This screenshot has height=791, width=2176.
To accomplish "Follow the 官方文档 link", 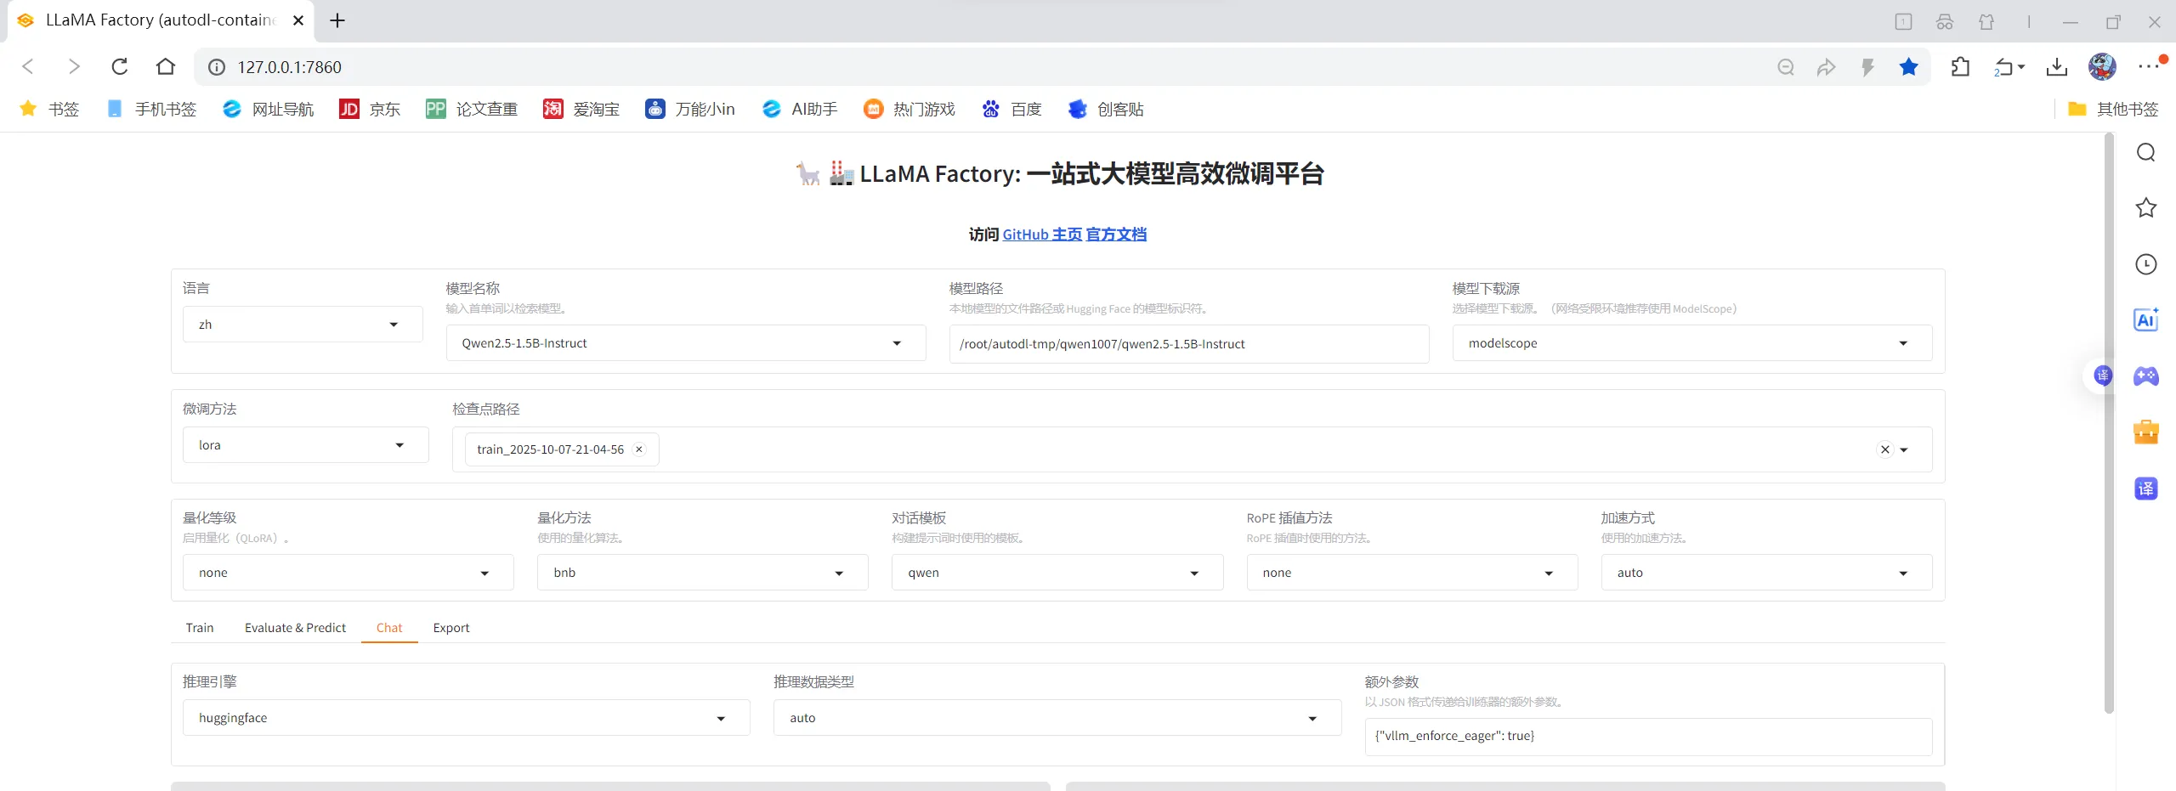I will [x=1116, y=234].
